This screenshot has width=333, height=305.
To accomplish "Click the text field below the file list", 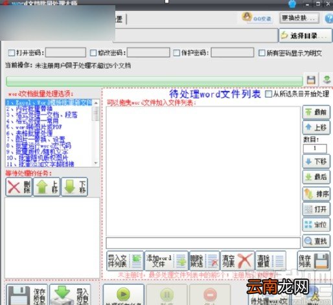I will pyautogui.click(x=203, y=243).
